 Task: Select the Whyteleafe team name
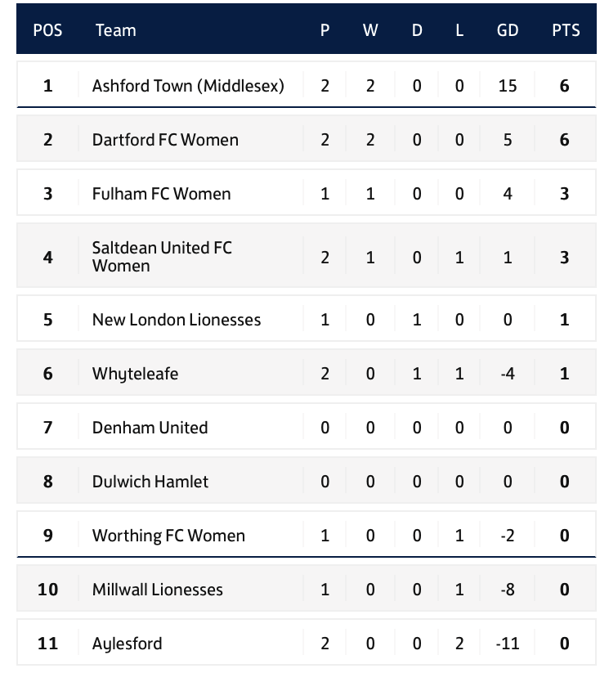point(135,374)
